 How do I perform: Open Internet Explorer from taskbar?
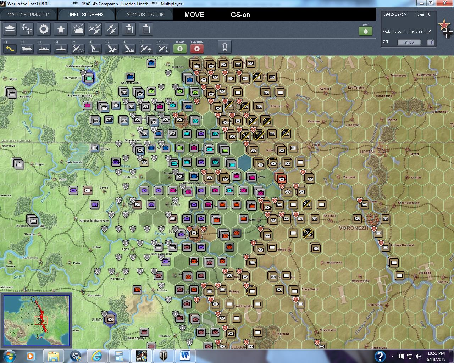coord(97,356)
